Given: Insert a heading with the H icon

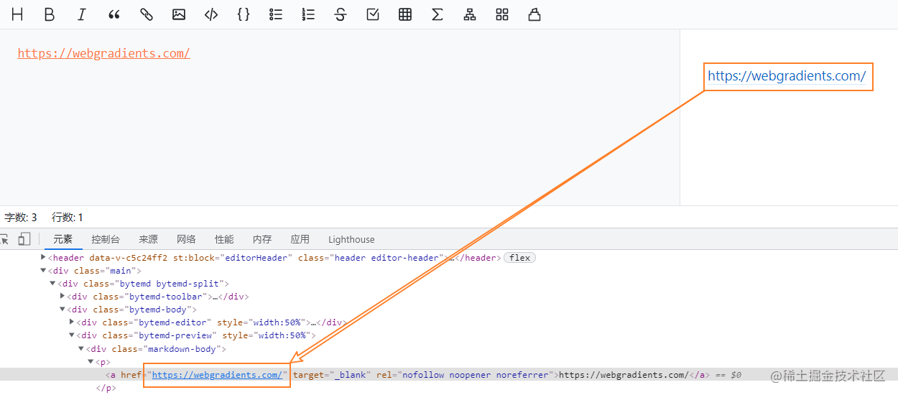Looking at the screenshot, I should coord(17,14).
